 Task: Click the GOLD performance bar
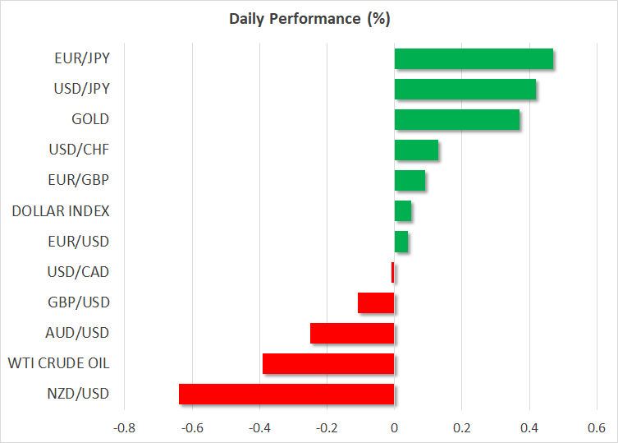(457, 120)
